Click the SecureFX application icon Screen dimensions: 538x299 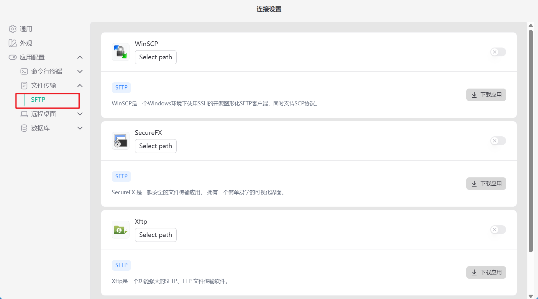(x=120, y=141)
